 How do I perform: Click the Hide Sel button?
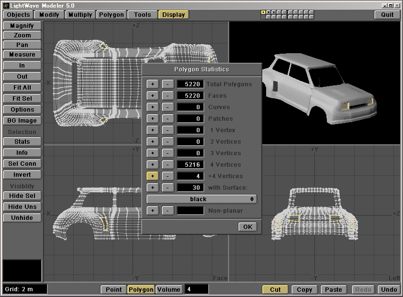[22, 195]
